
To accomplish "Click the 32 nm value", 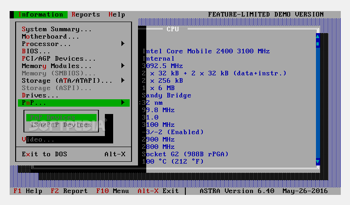I will point(152,103).
